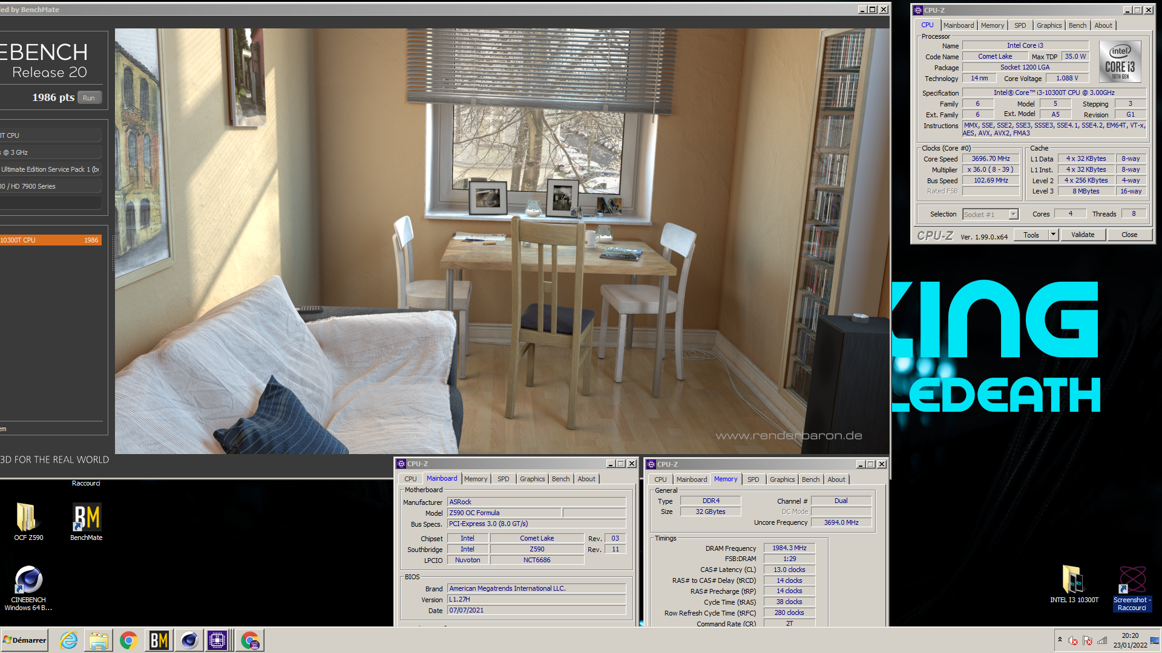Click the Core Voltage 1.088 V value
The height and width of the screenshot is (653, 1162).
click(1067, 78)
